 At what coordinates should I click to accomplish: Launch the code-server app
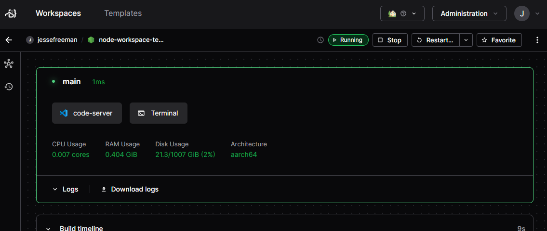[x=87, y=113]
